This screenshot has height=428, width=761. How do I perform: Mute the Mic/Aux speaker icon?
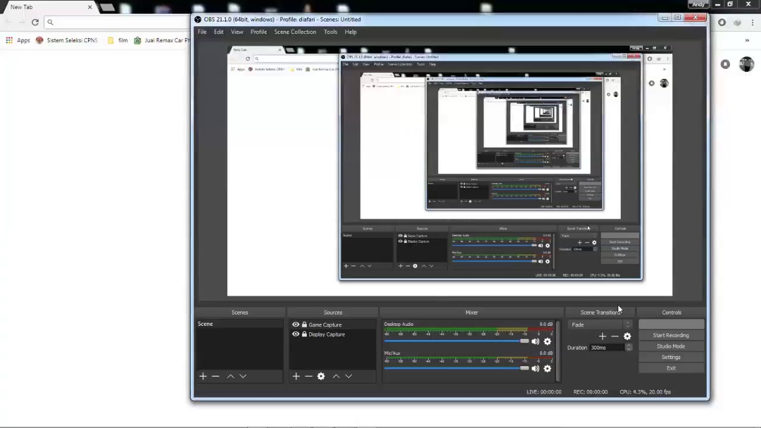click(x=536, y=369)
